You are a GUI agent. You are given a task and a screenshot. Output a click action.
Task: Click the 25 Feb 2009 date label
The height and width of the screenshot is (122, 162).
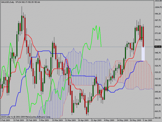click(x=32, y=120)
